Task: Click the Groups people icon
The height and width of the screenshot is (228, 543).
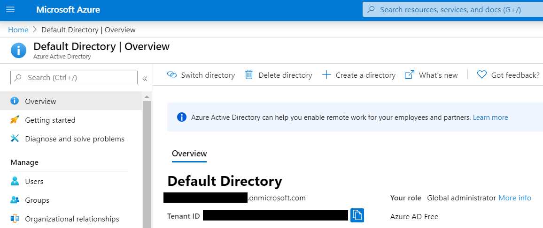Action: point(15,200)
